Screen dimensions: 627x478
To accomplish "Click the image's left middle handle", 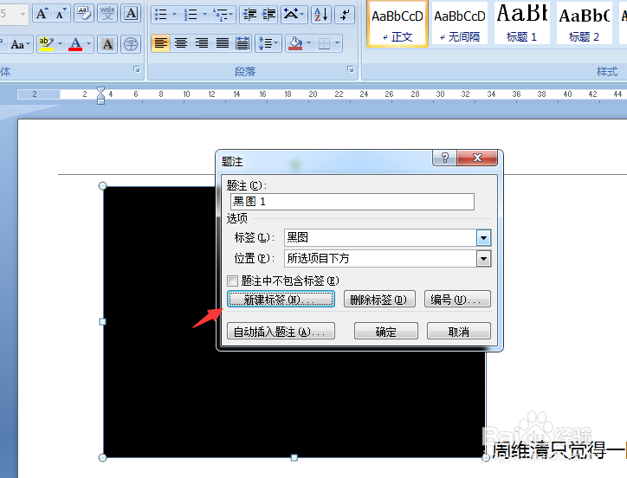I will tap(102, 321).
